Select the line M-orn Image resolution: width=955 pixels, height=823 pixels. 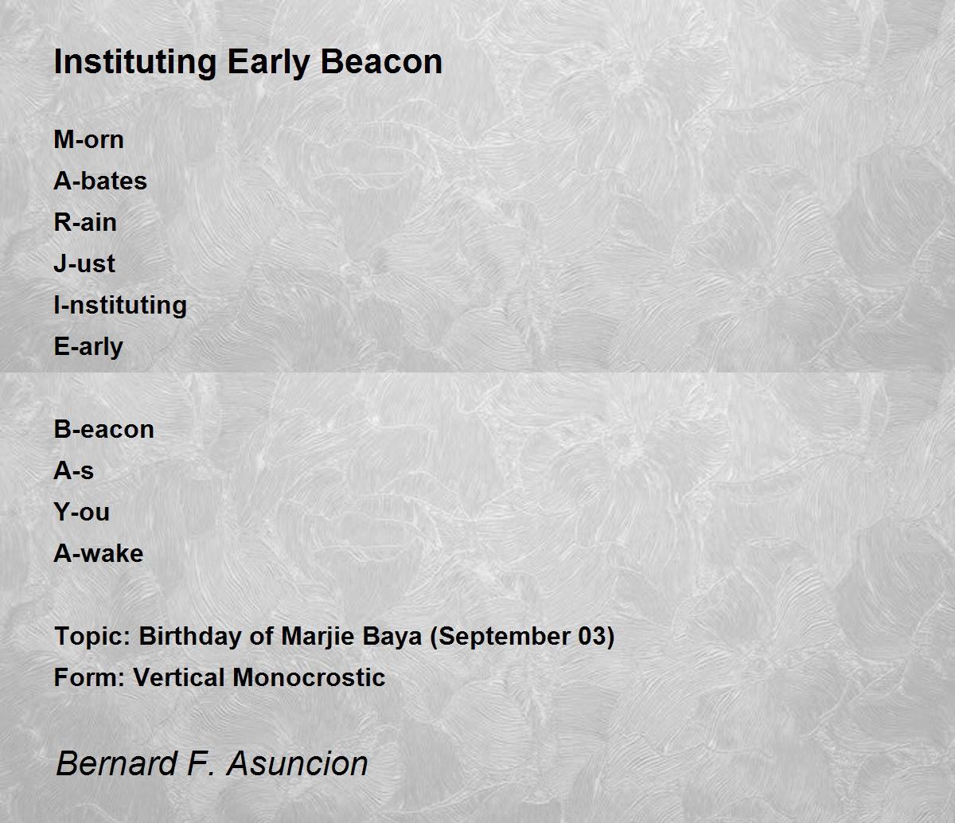pyautogui.click(x=88, y=139)
